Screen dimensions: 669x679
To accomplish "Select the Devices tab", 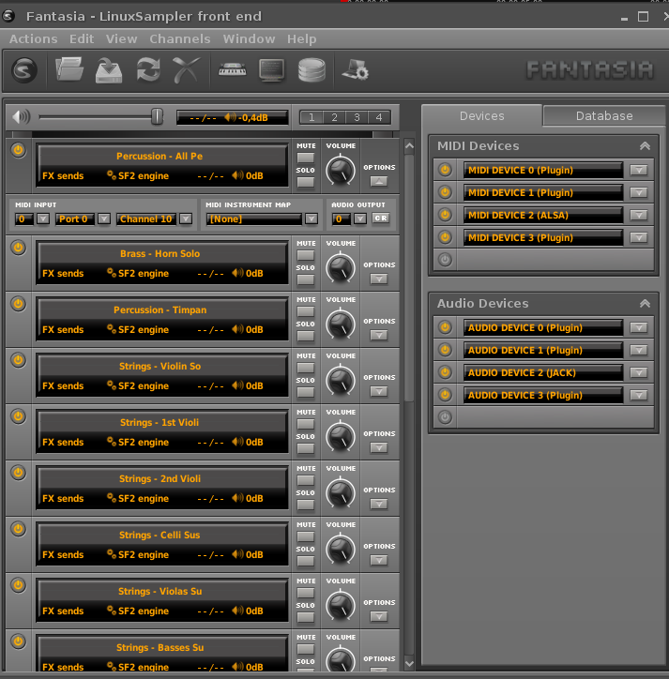I will tap(482, 116).
